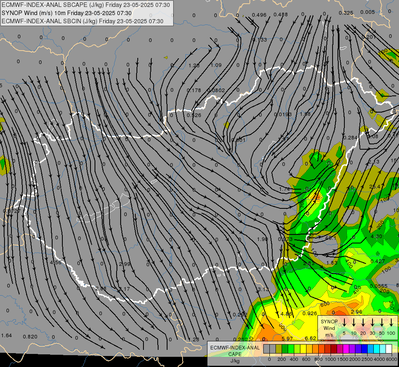Click the 5.97 value on the map
Screen dimensions: 399x367
coord(287,339)
